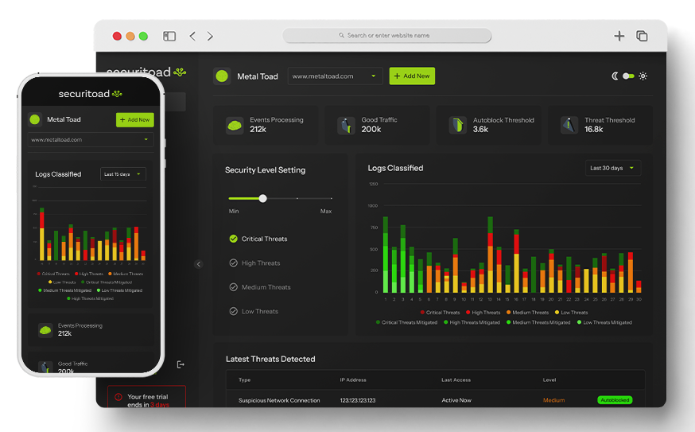Click the IP Address column header

point(353,380)
